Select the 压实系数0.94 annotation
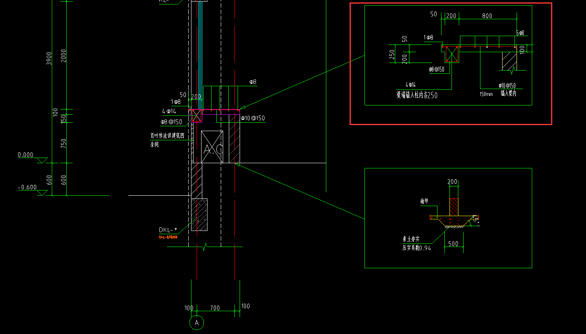Screen dimensions: 586x334 (x=417, y=248)
